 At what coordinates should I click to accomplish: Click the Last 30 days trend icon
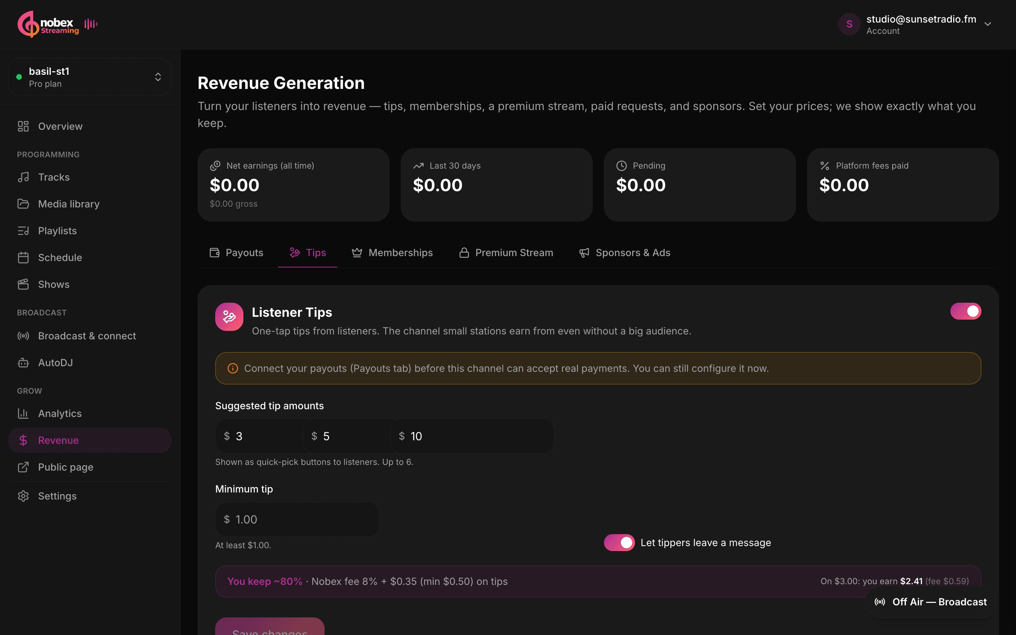tap(419, 166)
